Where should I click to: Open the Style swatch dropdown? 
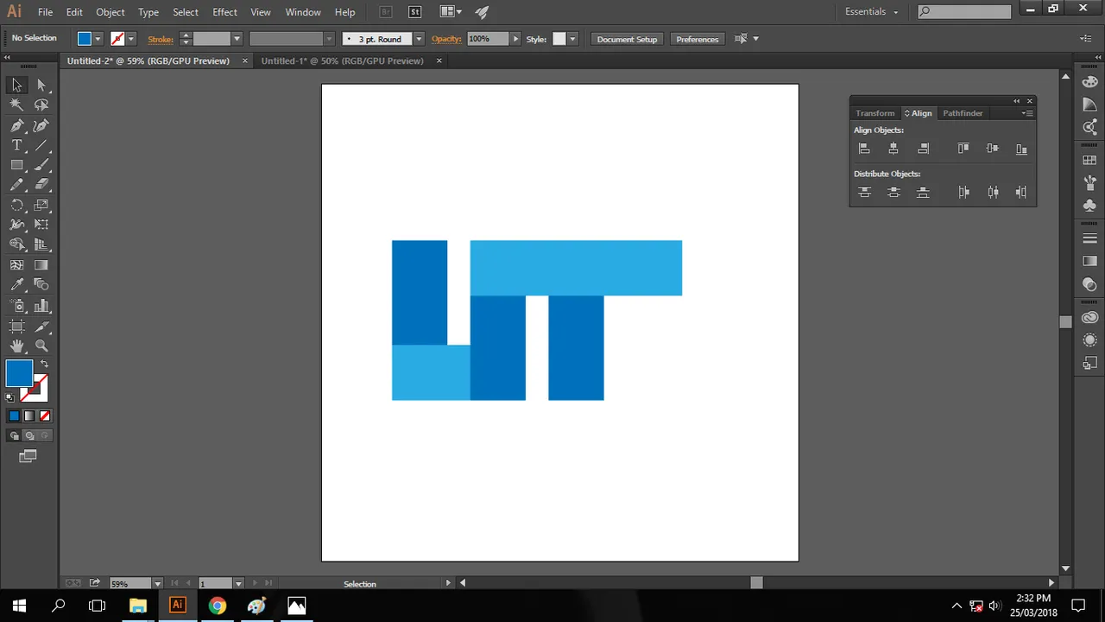tap(571, 39)
